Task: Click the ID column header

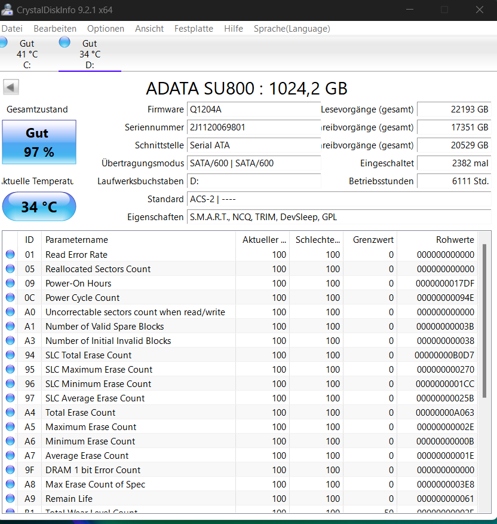Action: click(x=29, y=240)
